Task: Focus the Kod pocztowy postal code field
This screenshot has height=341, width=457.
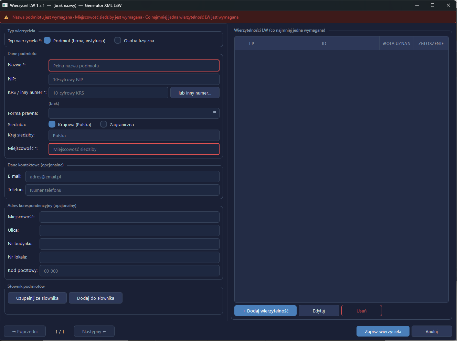Action: (129, 271)
